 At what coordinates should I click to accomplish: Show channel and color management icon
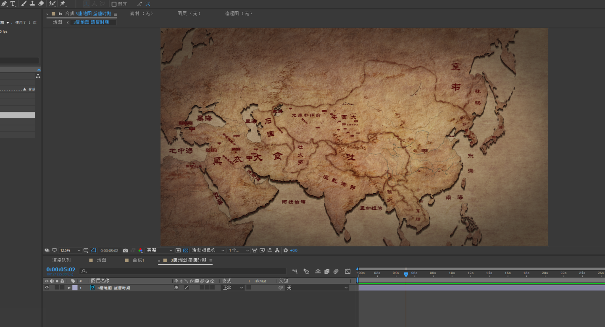[x=140, y=250]
